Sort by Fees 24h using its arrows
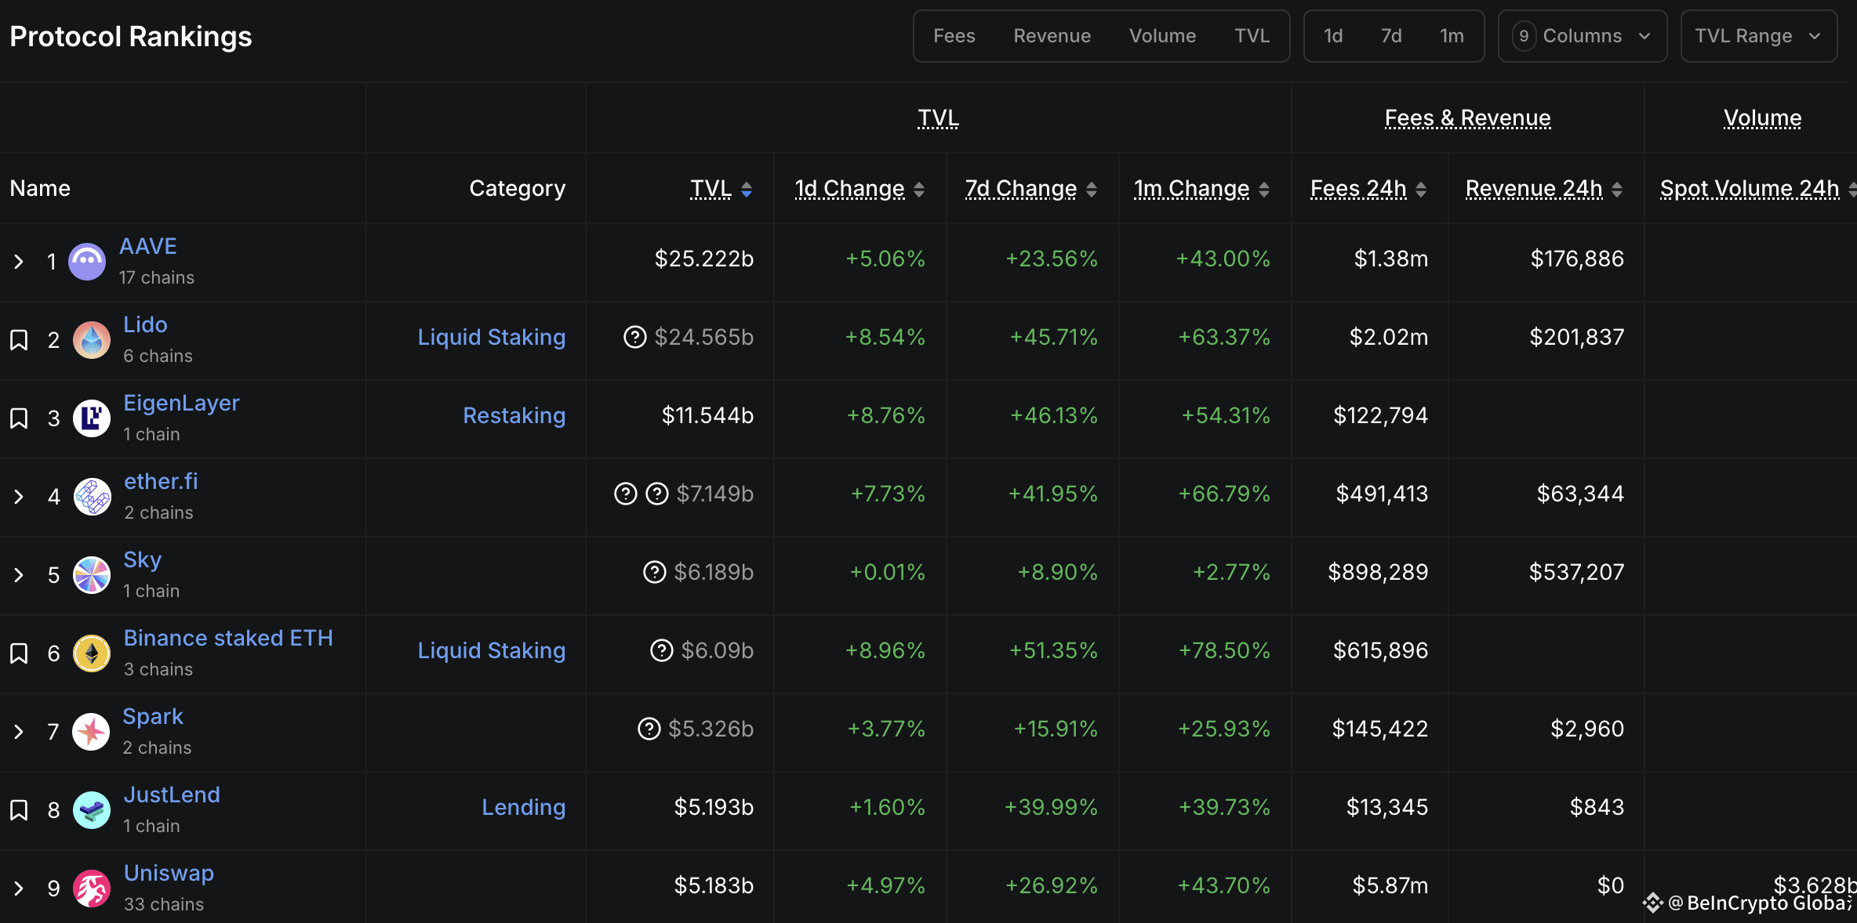The image size is (1857, 923). [1421, 190]
